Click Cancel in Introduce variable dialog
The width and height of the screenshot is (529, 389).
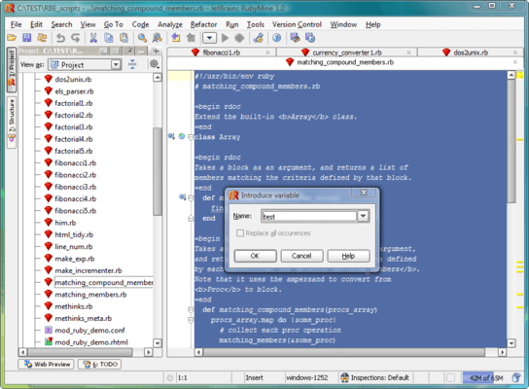pos(301,256)
